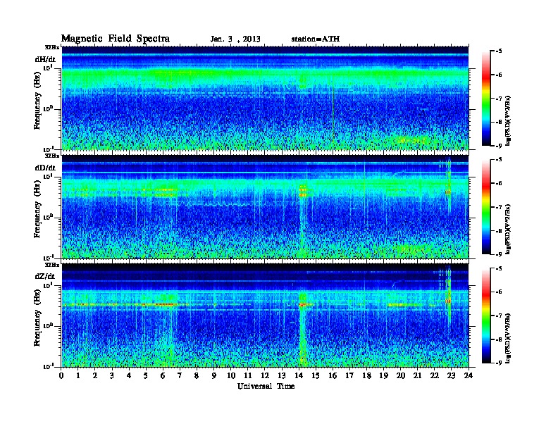Click the 10^1 frequency tick of dH/dt panel
The height and width of the screenshot is (431, 558).
pos(48,68)
